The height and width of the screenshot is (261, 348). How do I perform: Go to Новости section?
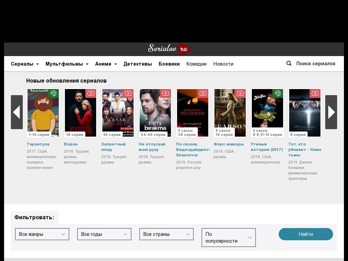[223, 64]
